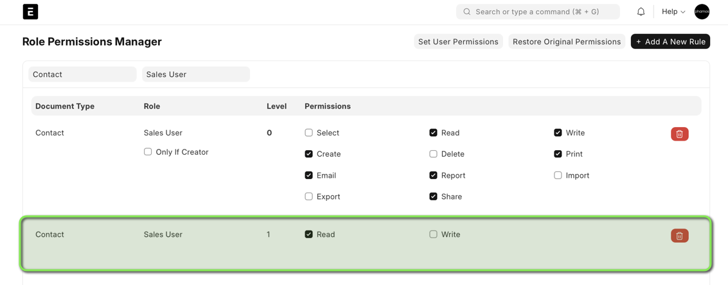Enable the Export permission
The image size is (728, 285).
309,196
